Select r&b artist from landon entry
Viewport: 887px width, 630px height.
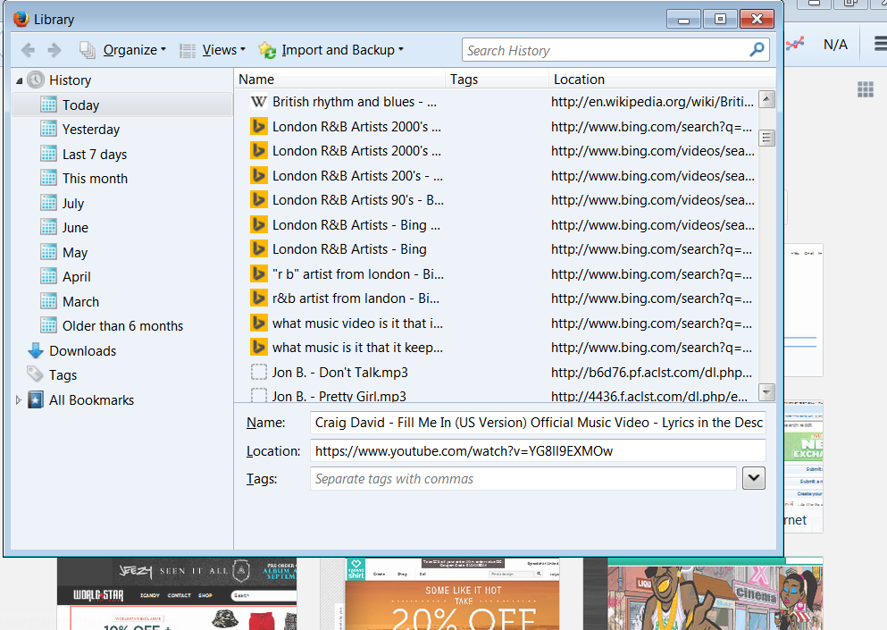point(497,298)
